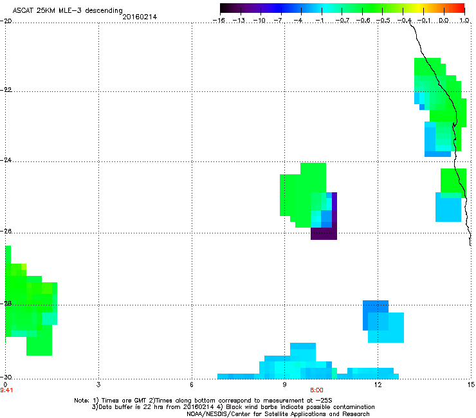Viewport: 476px width, 418px height.
Task: Pick the red end of the color bar
Action: pyautogui.click(x=459, y=8)
